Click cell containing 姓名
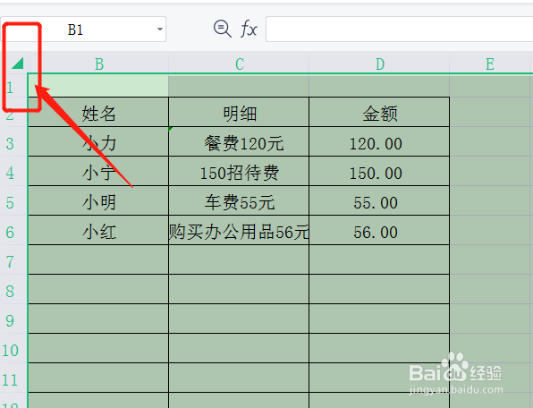 98,113
